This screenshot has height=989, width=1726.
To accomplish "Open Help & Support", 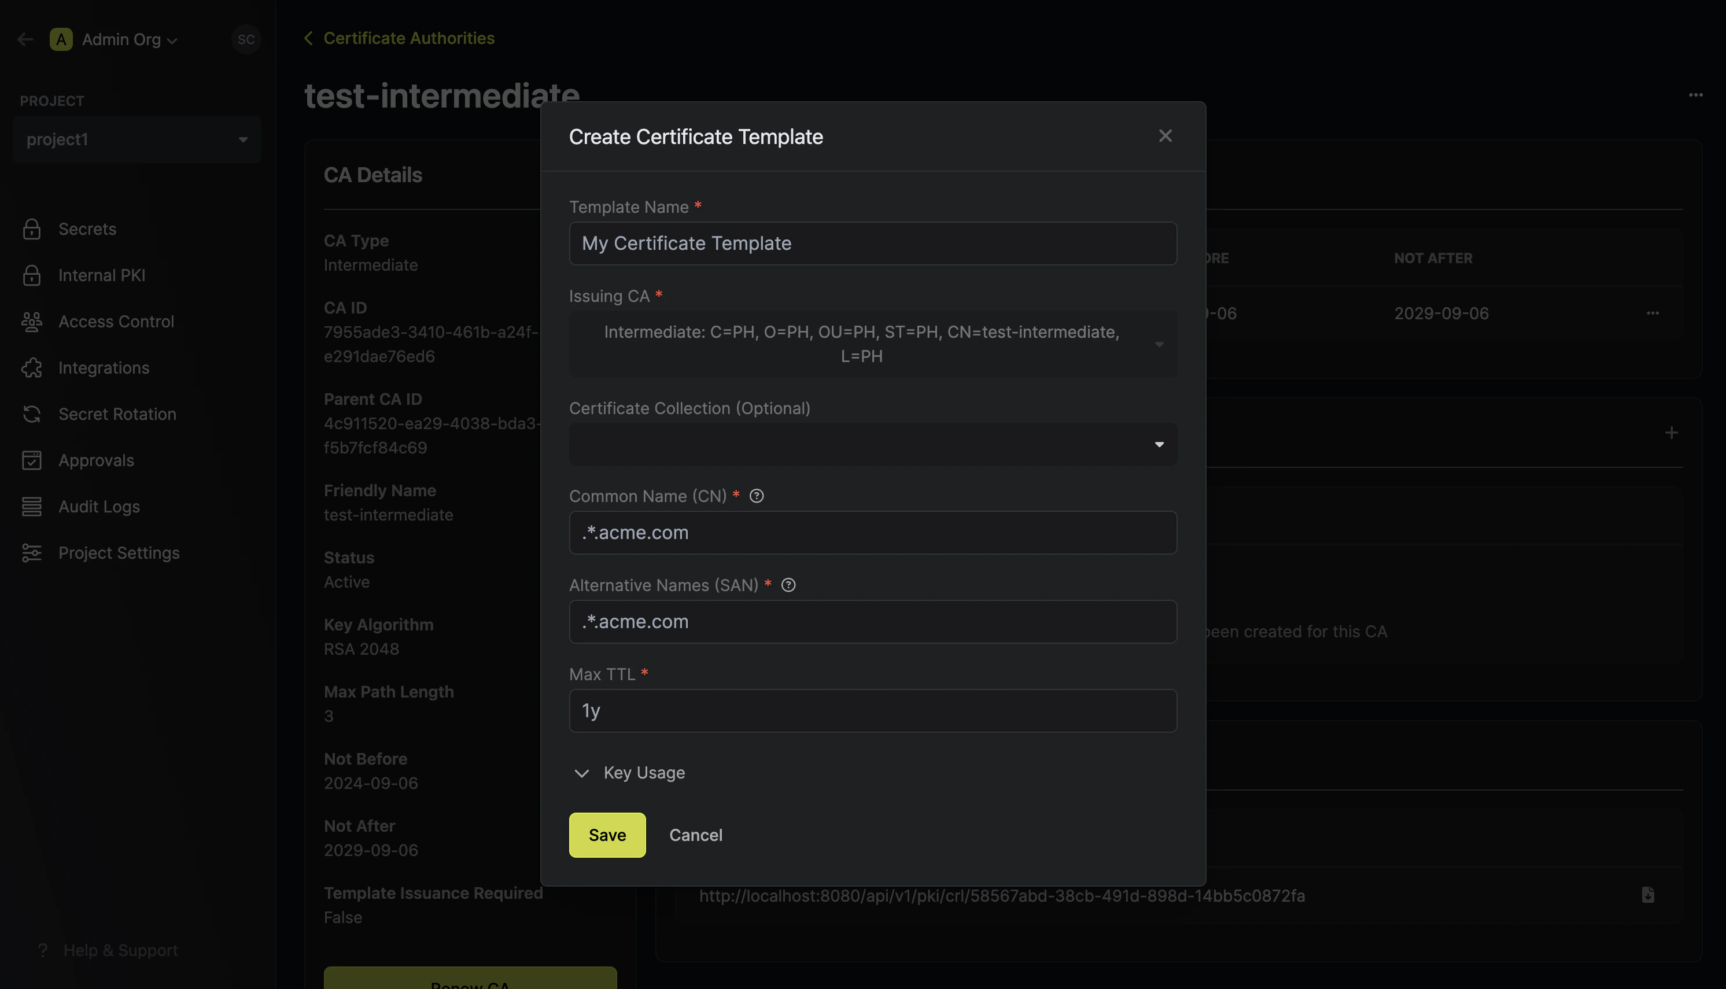I will (x=120, y=950).
